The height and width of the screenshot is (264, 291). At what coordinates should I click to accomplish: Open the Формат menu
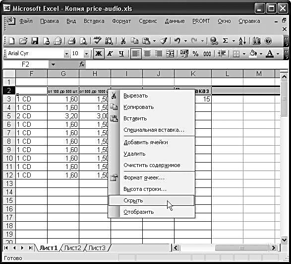121,21
